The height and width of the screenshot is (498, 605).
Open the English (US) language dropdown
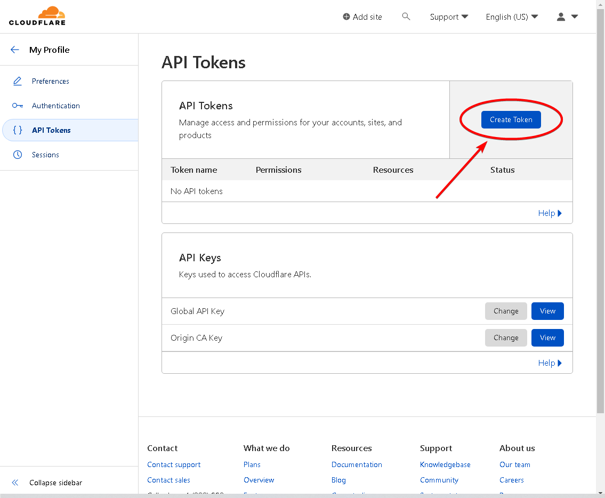click(512, 17)
